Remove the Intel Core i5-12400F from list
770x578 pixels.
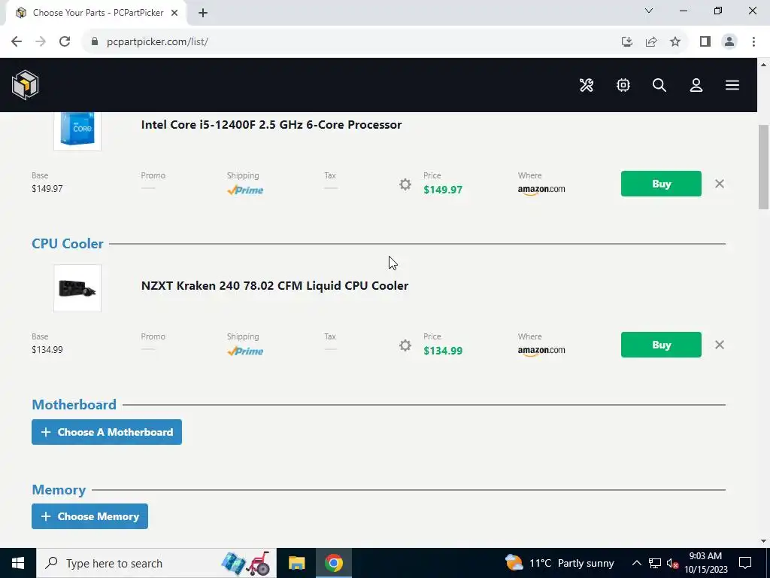click(720, 184)
